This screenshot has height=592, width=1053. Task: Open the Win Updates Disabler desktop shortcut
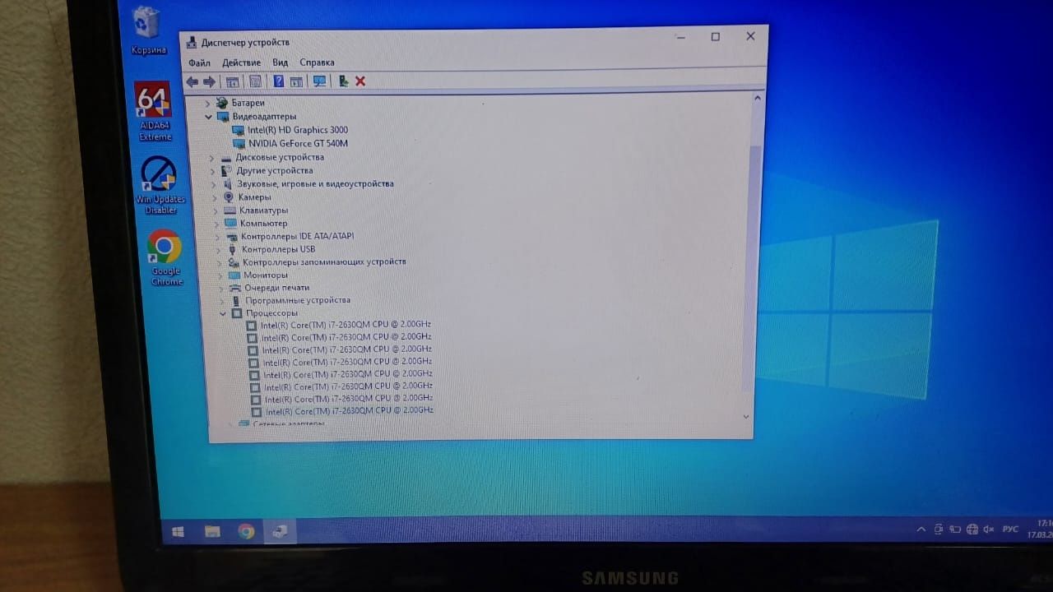tap(160, 185)
